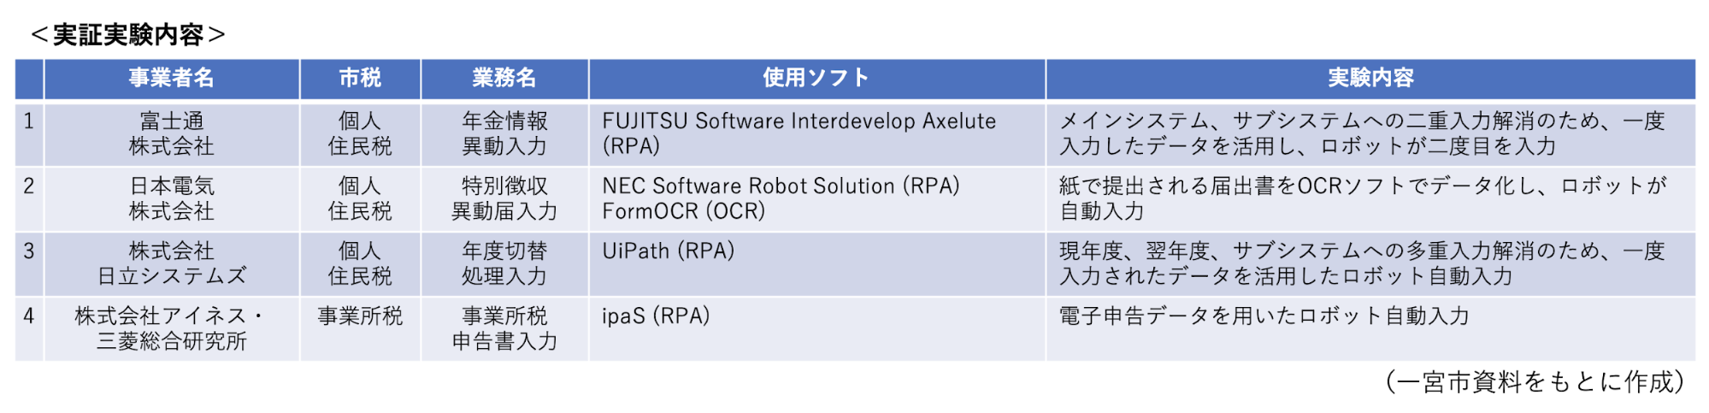Click the 業務名 column header
The width and height of the screenshot is (1709, 413).
[x=504, y=79]
